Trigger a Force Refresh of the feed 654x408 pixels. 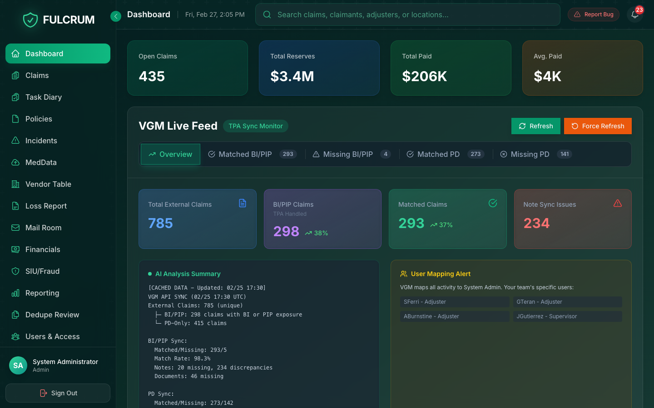point(598,126)
